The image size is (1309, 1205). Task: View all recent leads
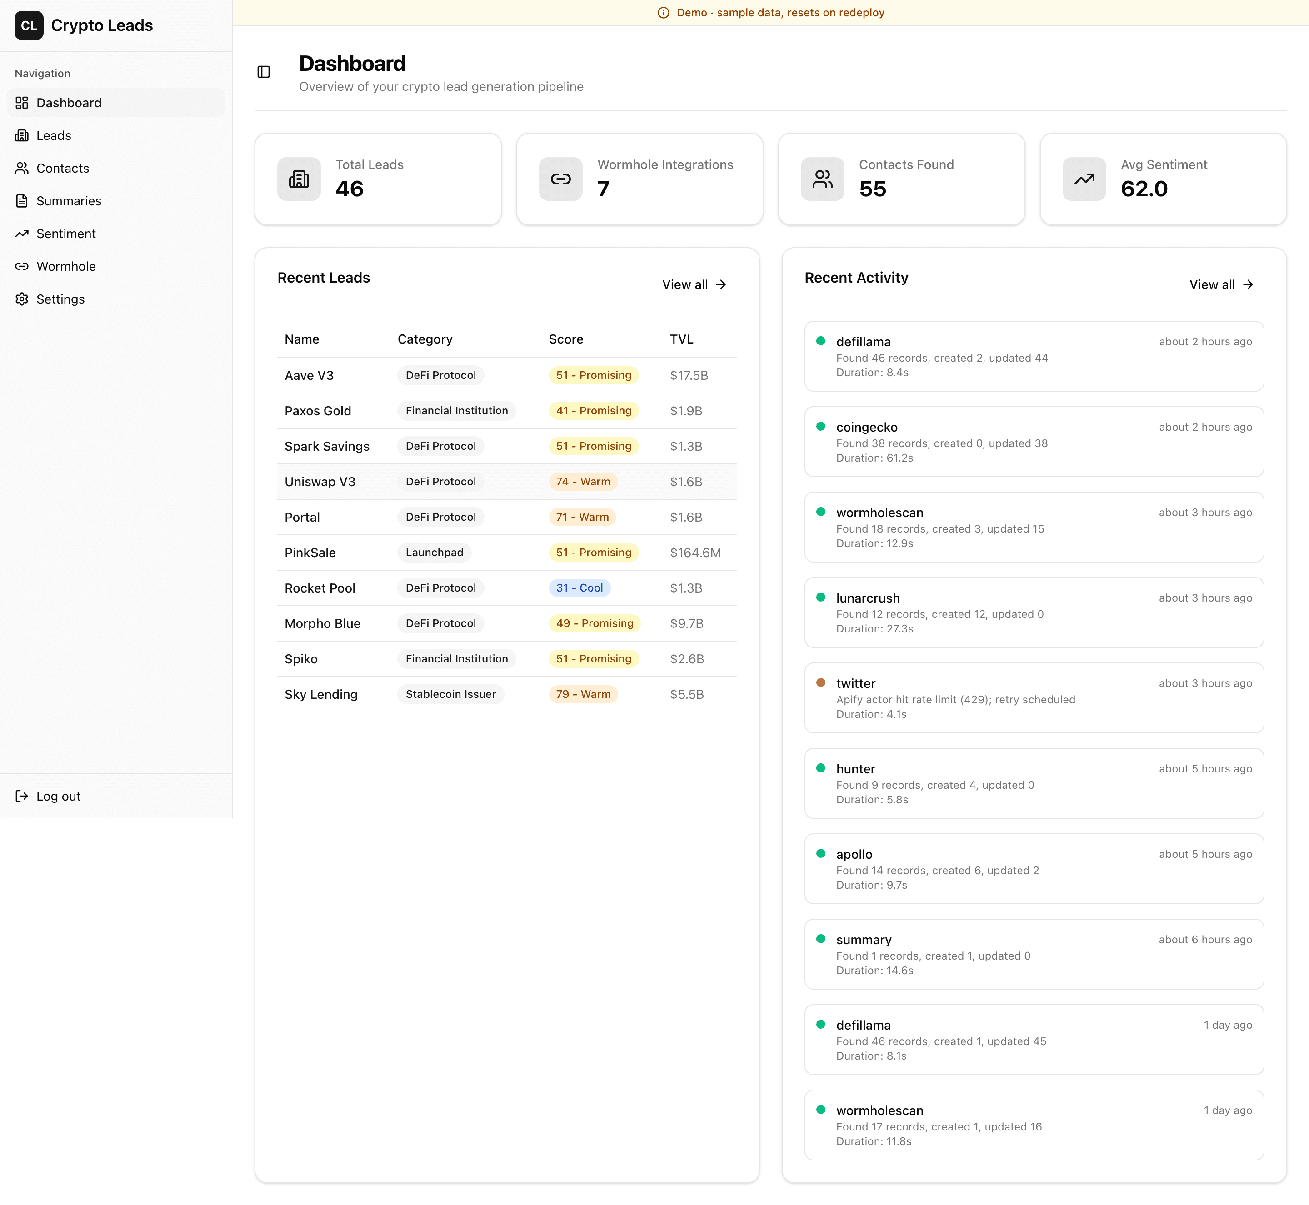pos(694,284)
